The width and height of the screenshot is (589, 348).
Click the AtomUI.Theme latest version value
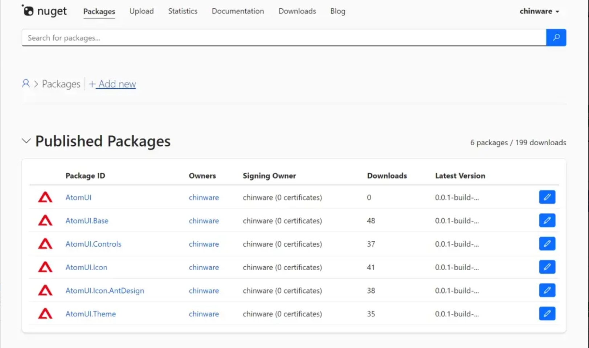(x=457, y=313)
